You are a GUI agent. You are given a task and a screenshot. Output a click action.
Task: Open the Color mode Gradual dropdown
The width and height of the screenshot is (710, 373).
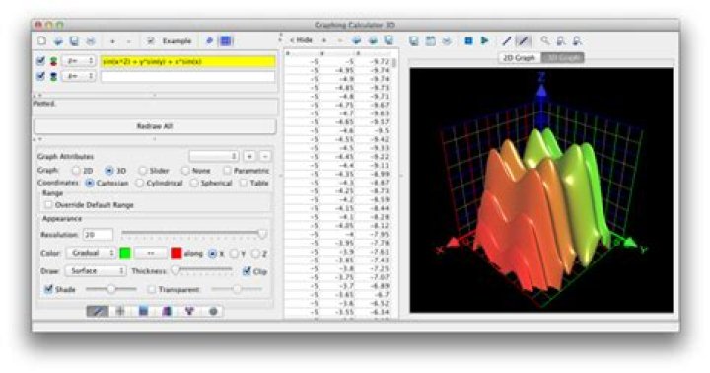(x=91, y=253)
